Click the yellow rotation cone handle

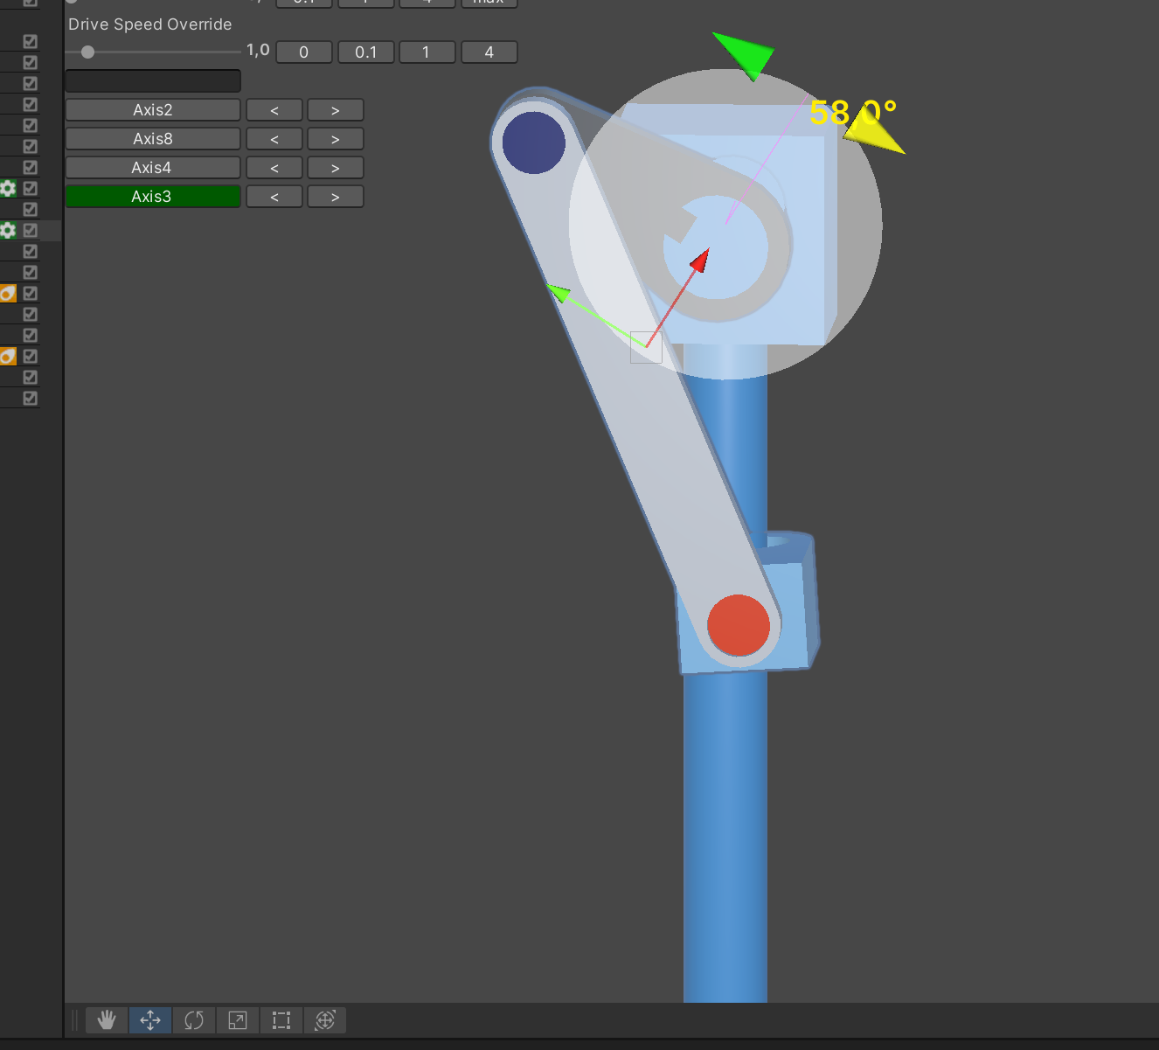click(x=874, y=131)
